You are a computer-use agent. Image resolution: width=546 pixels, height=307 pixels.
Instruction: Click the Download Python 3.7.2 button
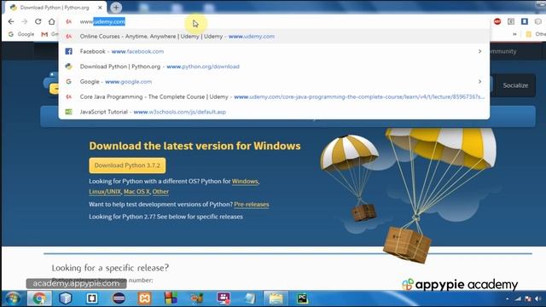[127, 165]
